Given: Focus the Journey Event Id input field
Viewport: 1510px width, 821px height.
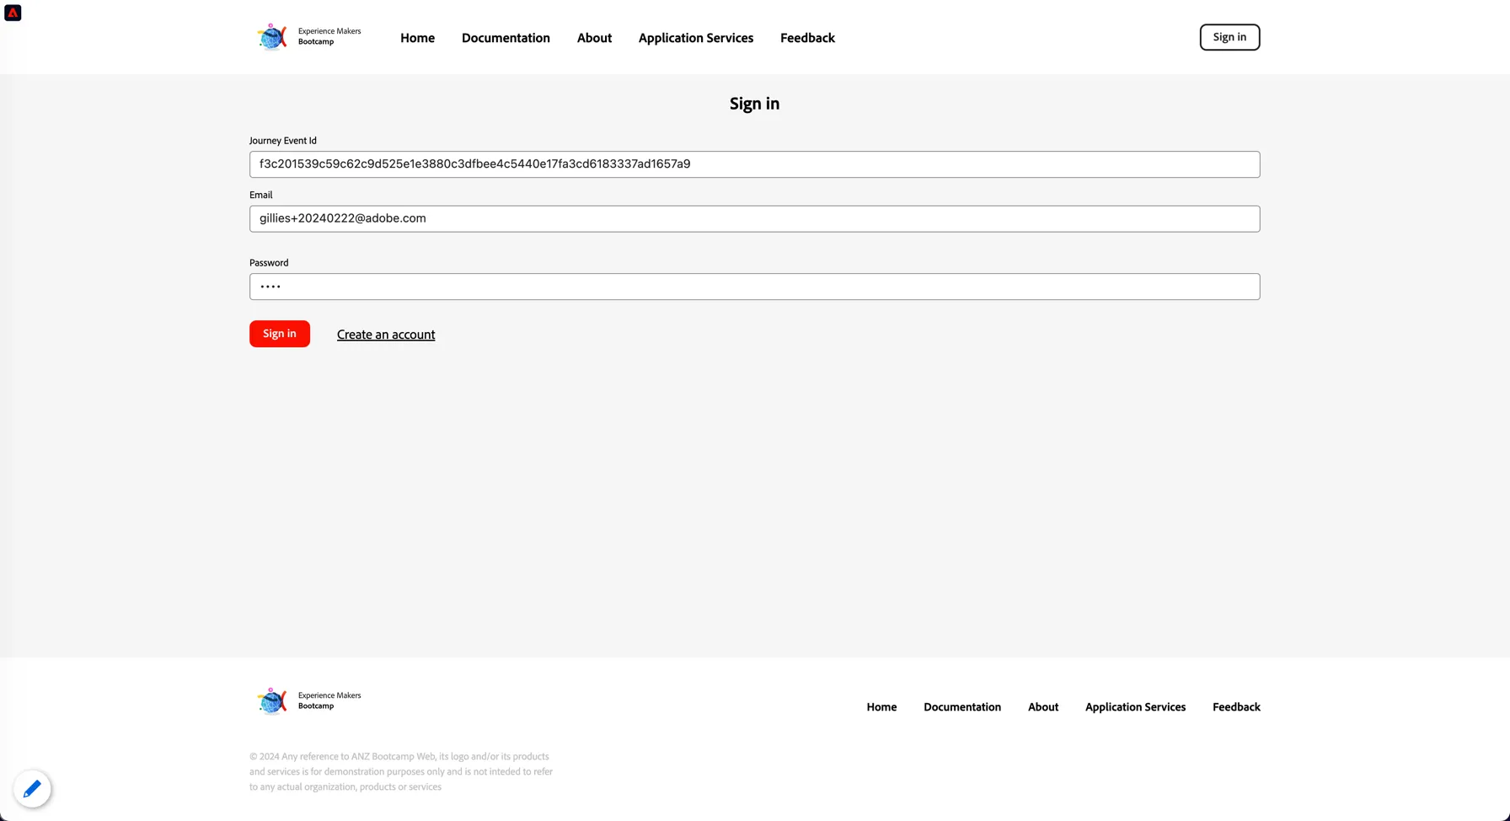Looking at the screenshot, I should pos(754,164).
